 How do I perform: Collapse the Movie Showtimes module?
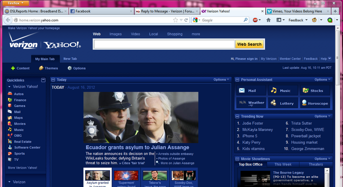coord(237,159)
